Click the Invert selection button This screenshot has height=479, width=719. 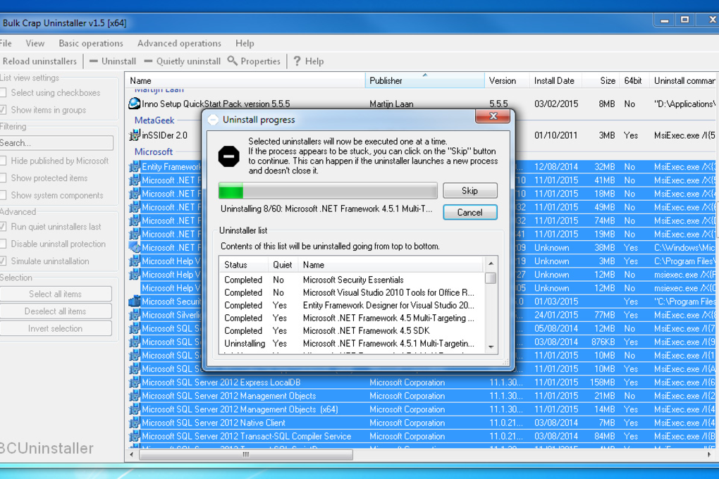56,329
